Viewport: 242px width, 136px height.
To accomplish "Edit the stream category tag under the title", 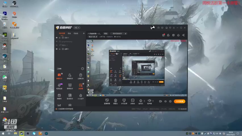I will pos(93,37).
